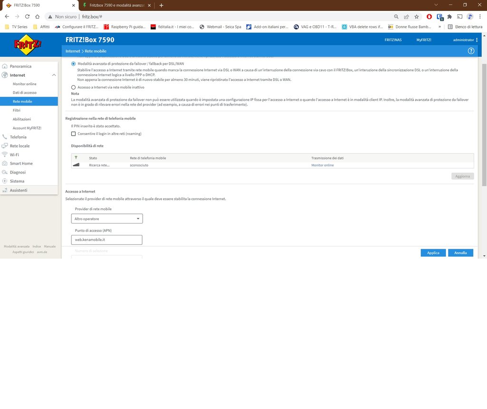Screen dimensions: 487x409
Task: Click the Diagnosi icon
Action: pos(5,172)
